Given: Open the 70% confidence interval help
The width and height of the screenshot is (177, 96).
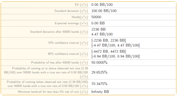Looking at the screenshot, I should (x=84, y=43).
